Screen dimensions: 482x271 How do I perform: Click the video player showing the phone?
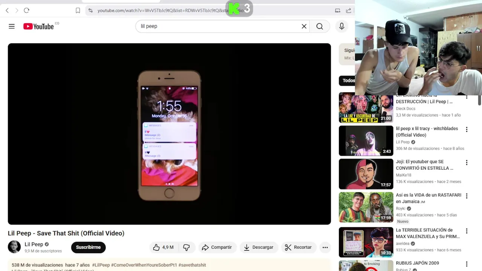[169, 134]
